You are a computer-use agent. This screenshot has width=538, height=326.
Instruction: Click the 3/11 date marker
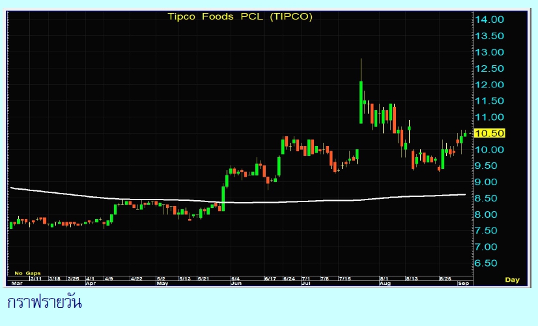pyautogui.click(x=36, y=278)
